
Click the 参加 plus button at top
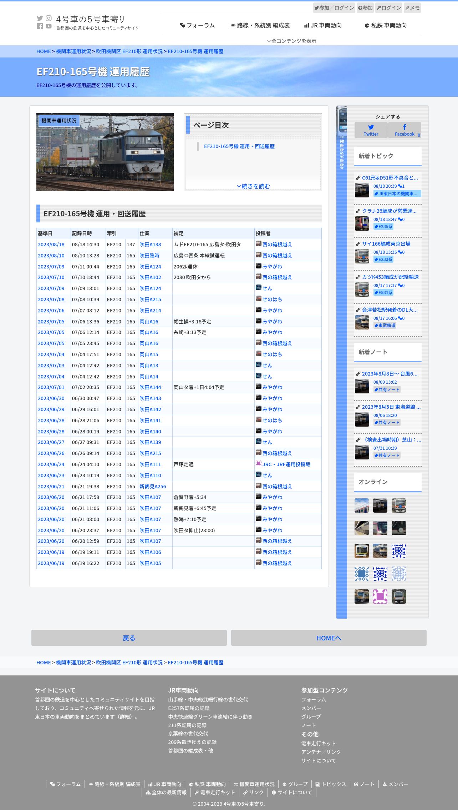coord(365,7)
